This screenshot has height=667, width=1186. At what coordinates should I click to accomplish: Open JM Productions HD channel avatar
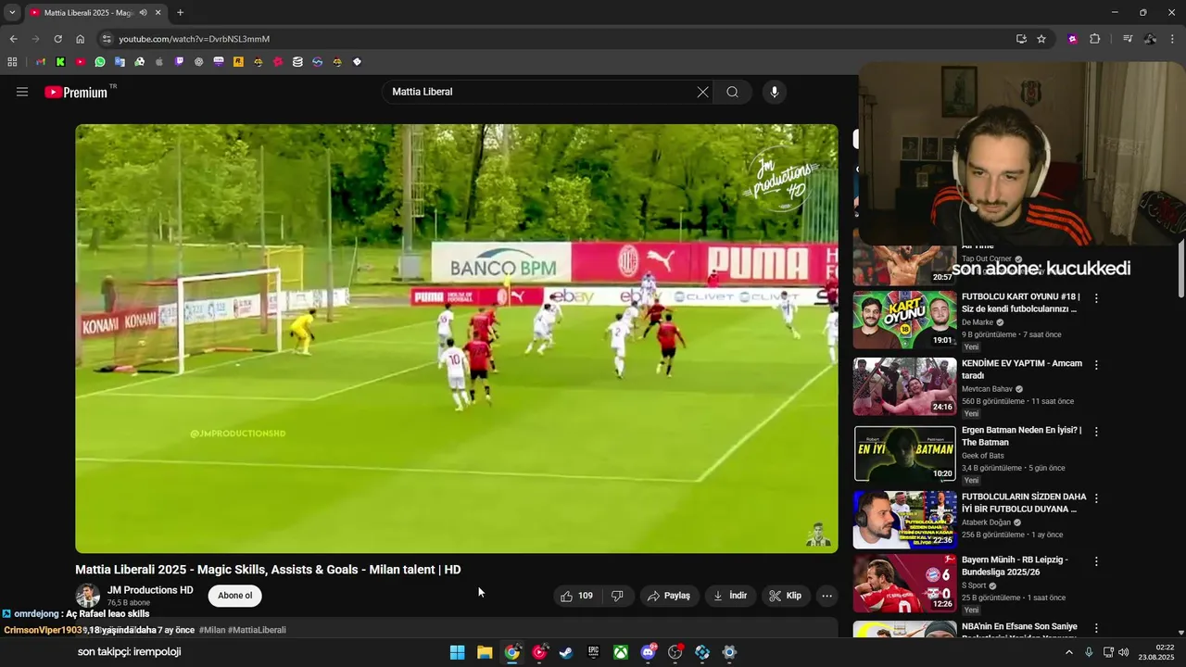88,596
